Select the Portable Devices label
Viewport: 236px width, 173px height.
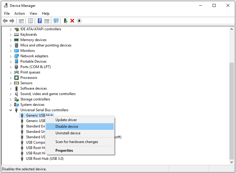click(33, 61)
